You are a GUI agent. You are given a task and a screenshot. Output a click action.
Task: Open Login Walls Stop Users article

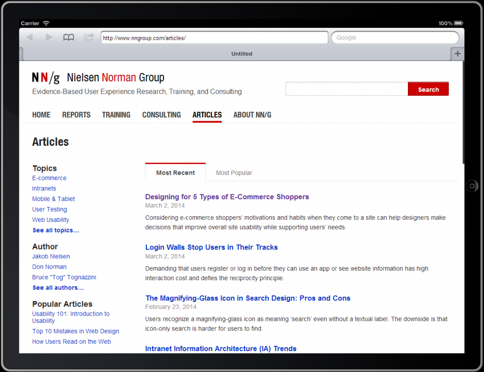click(x=211, y=247)
